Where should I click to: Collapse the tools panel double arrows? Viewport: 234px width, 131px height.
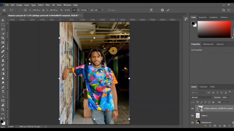(x=1, y=14)
